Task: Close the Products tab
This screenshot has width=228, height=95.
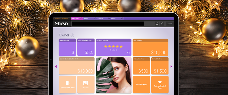Action: [109, 18]
